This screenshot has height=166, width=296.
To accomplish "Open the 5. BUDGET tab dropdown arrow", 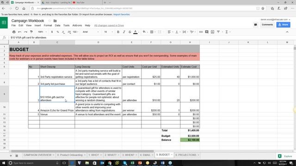I will point(172,155).
